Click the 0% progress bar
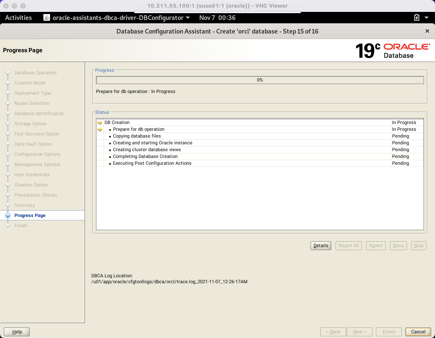The height and width of the screenshot is (338, 435). tap(260, 80)
